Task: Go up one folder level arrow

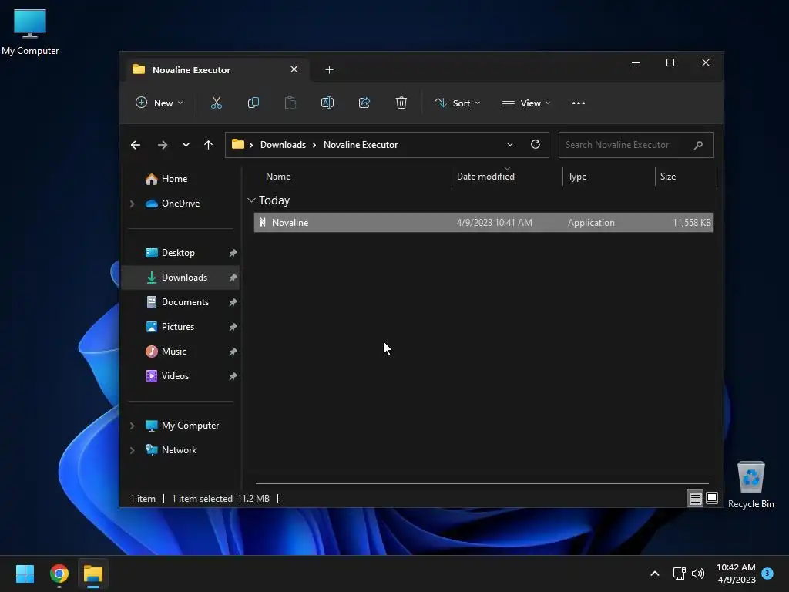Action: click(208, 145)
